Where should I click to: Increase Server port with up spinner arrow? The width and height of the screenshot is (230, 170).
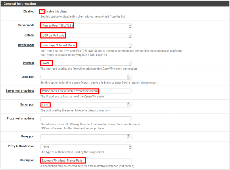coord(129,104)
